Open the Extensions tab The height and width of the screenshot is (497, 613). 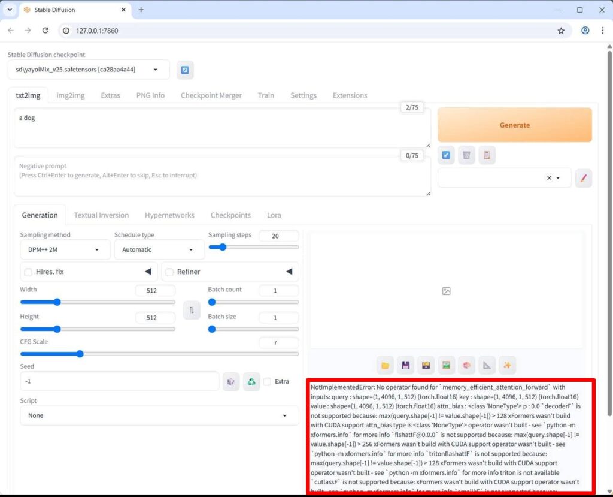[350, 95]
